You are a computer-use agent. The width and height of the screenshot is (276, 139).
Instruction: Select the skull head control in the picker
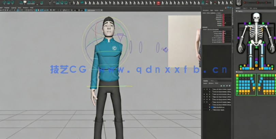click(256, 17)
